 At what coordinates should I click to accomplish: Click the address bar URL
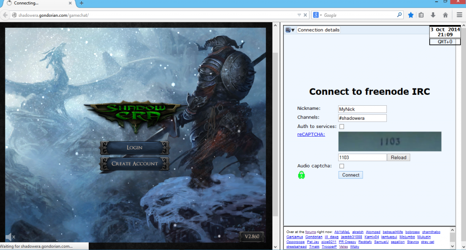tap(54, 15)
